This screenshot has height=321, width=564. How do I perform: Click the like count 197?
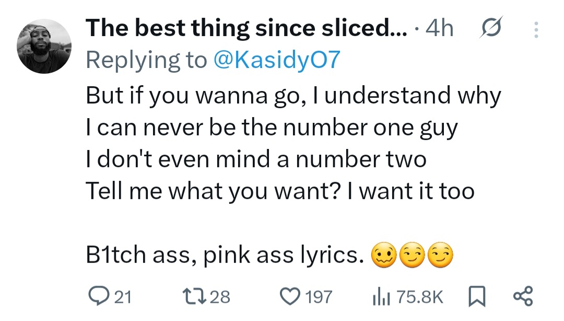tap(319, 297)
